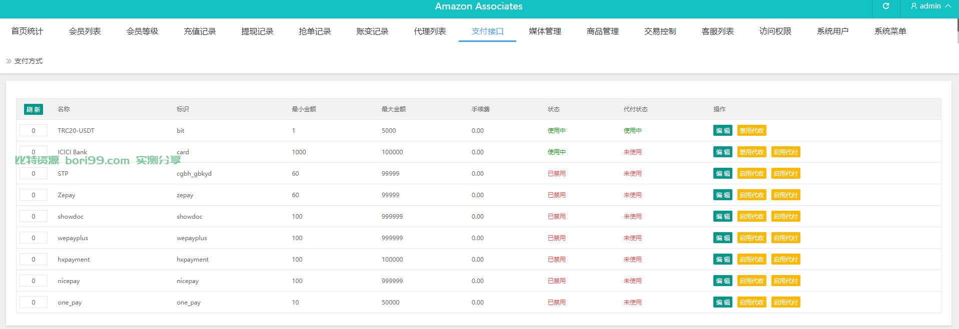The width and height of the screenshot is (959, 329).
Task: Enable 启用代收 for STP
Action: 752,173
